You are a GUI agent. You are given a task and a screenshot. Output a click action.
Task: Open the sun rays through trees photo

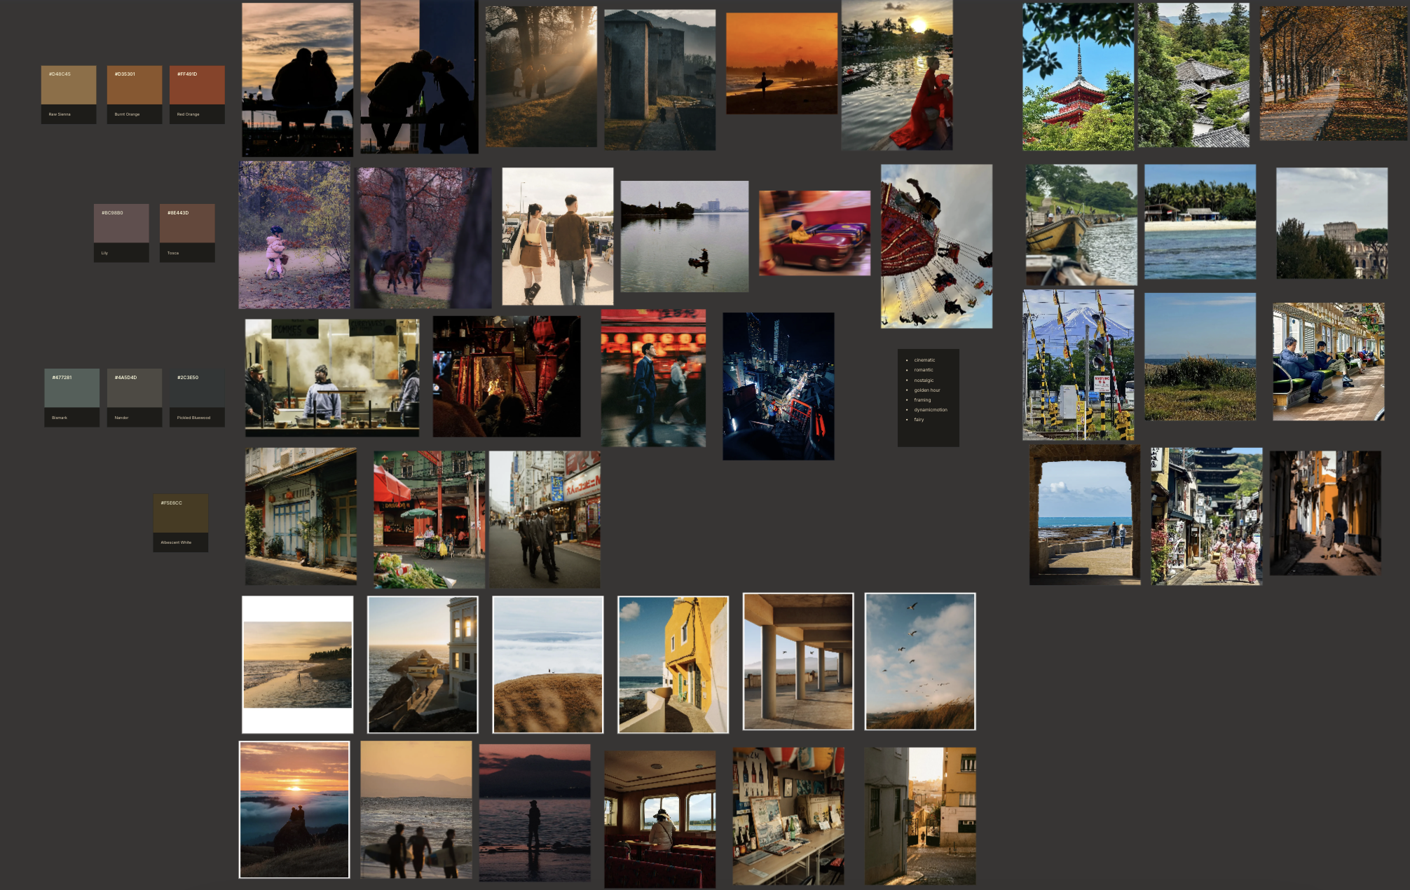point(541,77)
